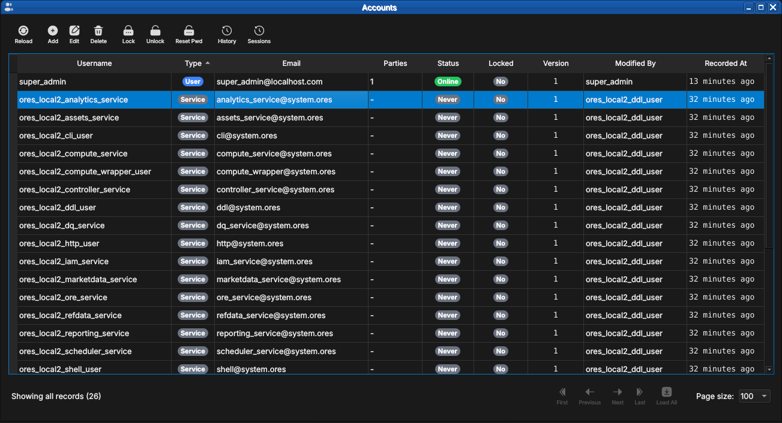
Task: Select ores_local2_reporting_service row
Action: (391, 333)
